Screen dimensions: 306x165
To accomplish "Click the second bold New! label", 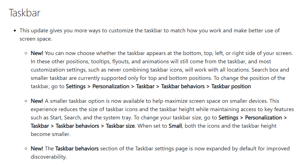I will (x=37, y=101).
